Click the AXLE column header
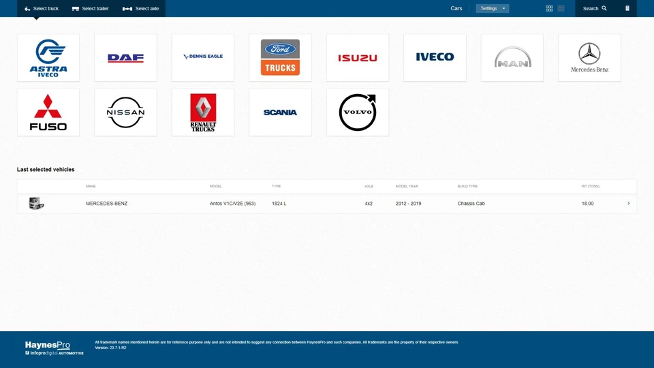Viewport: 654px width, 368px height. point(369,186)
